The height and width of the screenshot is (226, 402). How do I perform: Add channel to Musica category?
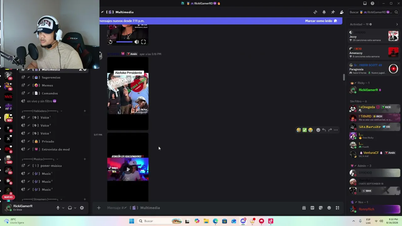coord(85,159)
